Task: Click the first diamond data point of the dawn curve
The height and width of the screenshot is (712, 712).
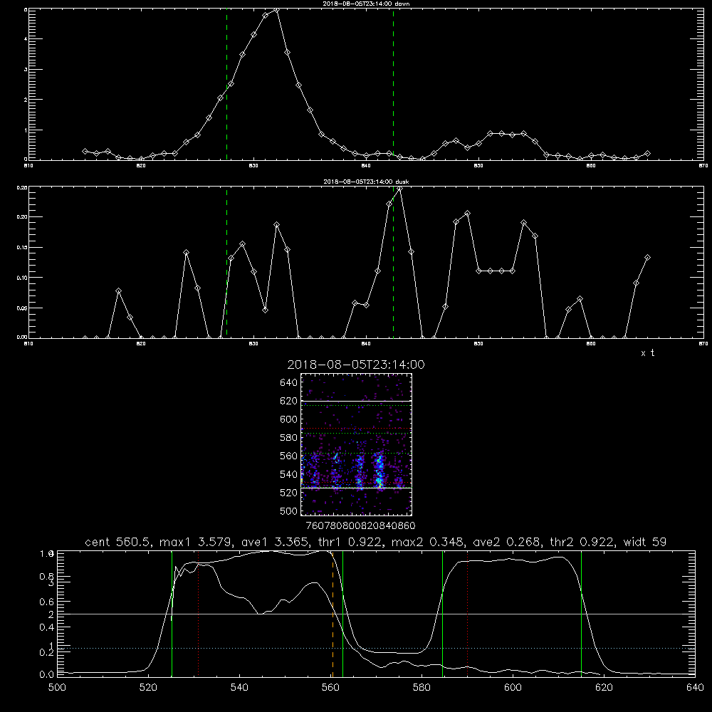Action: 85,151
